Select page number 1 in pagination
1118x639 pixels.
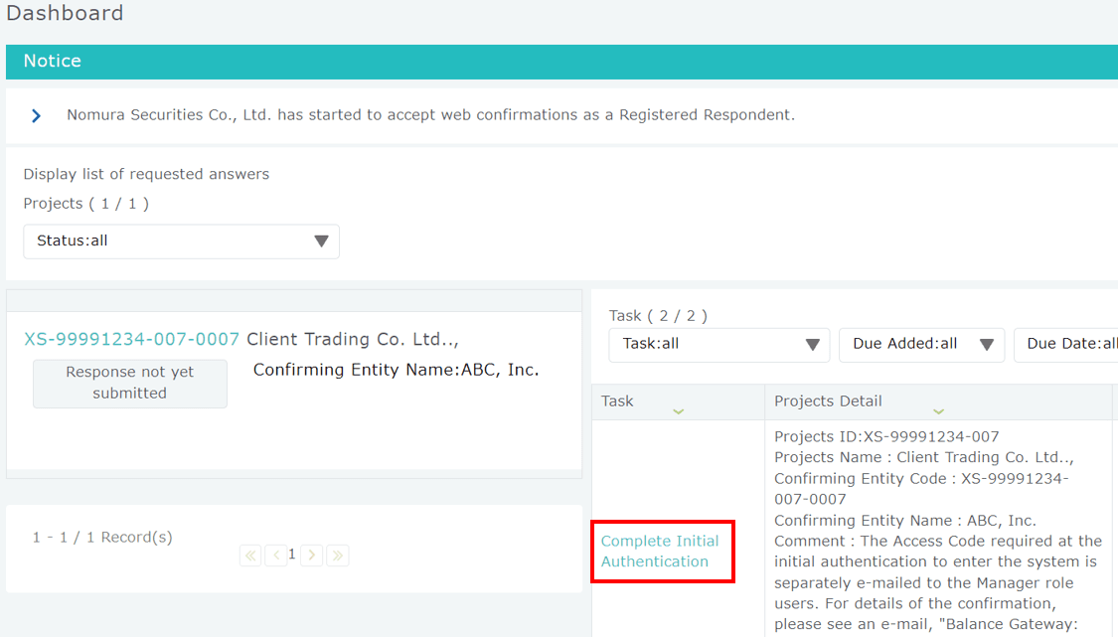[x=292, y=555]
